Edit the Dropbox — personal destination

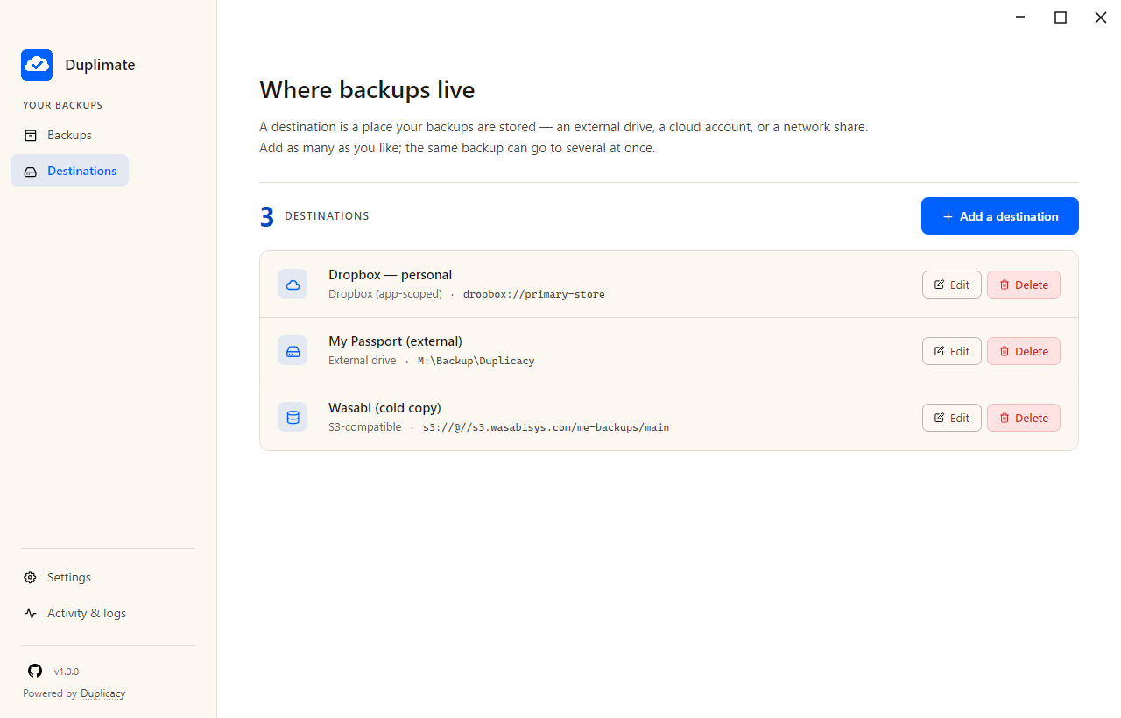pyautogui.click(x=951, y=285)
